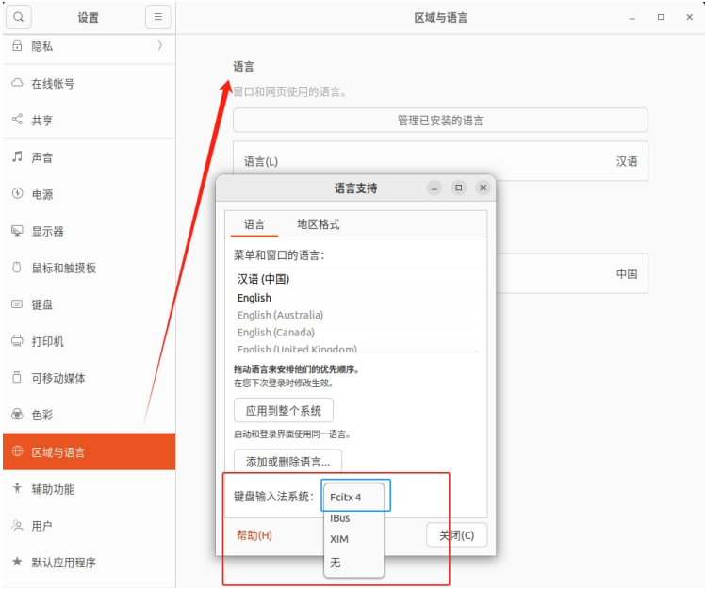The height and width of the screenshot is (589, 705).
Task: Maximize the 区域与语言 settings window
Action: (x=661, y=17)
